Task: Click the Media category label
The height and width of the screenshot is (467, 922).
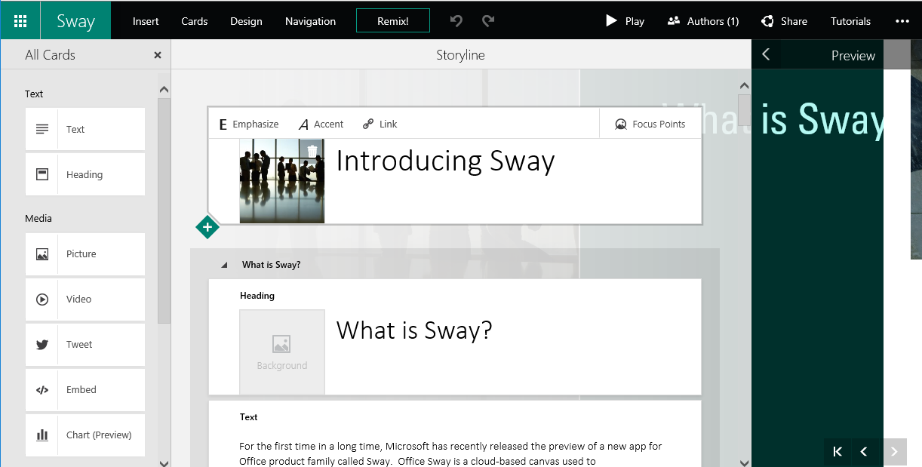Action: [38, 218]
